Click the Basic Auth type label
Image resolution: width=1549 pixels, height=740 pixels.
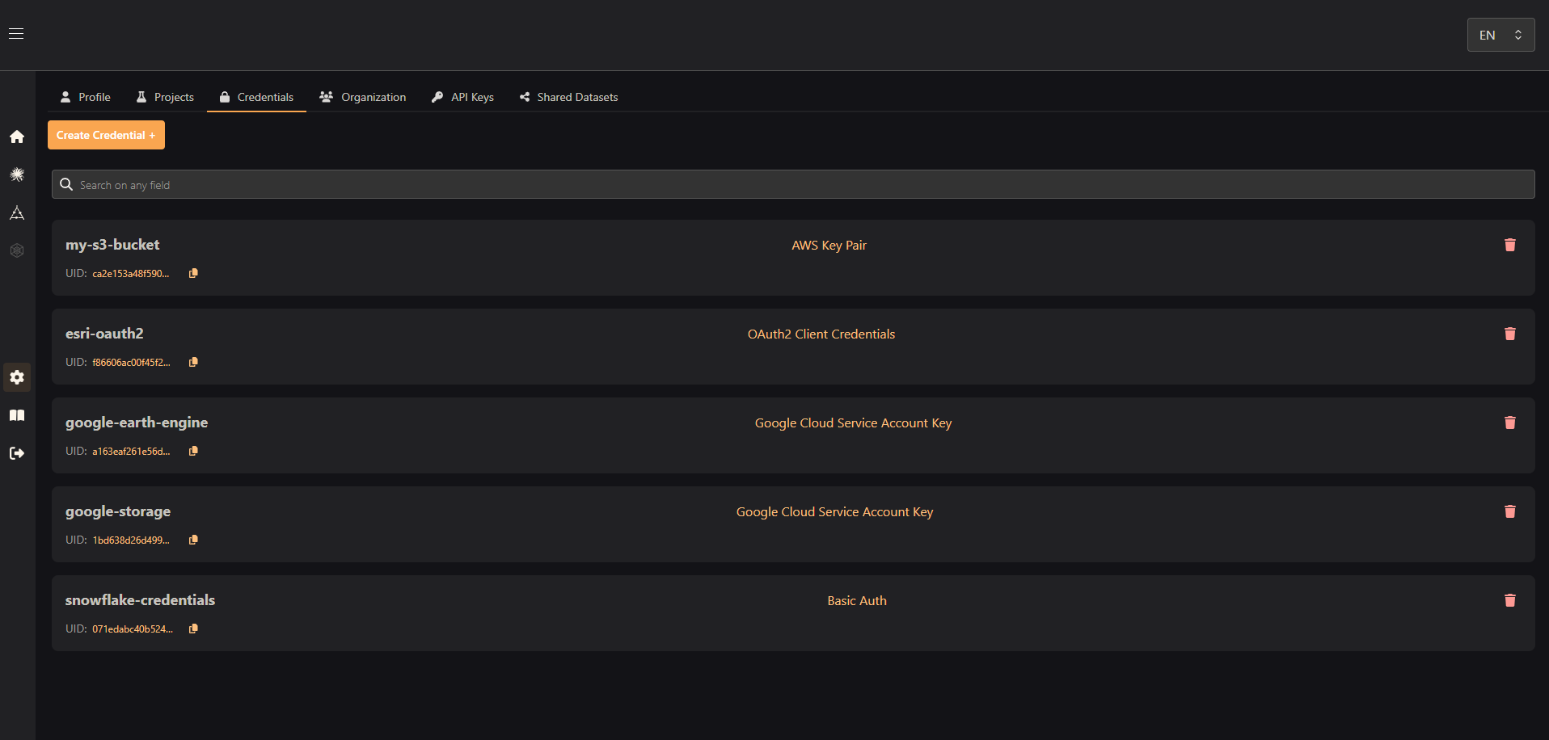857,600
